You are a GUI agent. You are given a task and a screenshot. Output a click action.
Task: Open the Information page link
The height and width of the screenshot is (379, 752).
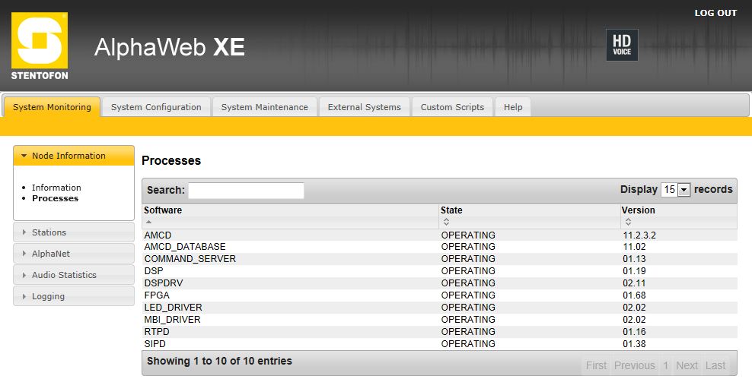pyautogui.click(x=56, y=188)
